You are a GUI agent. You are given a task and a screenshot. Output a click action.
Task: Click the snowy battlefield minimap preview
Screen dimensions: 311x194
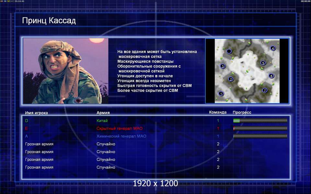(247, 71)
